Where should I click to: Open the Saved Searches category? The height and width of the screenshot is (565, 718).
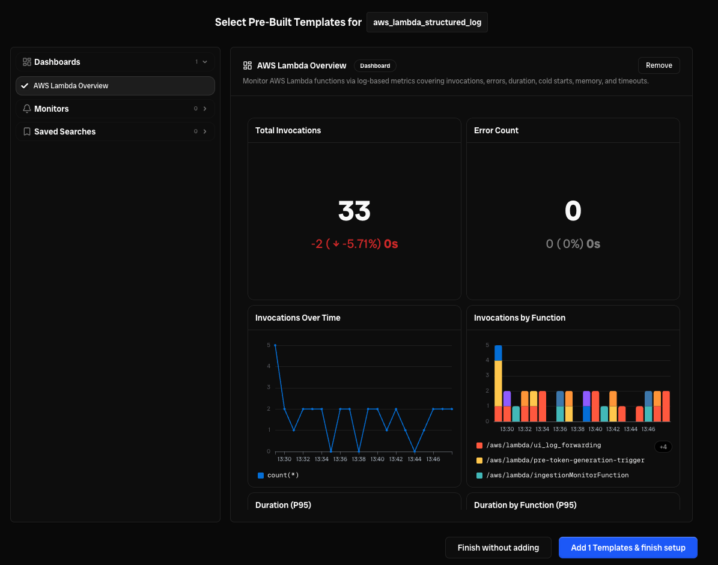[x=115, y=131]
